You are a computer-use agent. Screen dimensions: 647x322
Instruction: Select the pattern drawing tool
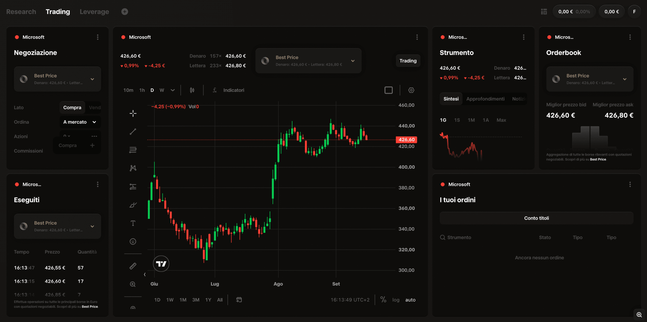click(133, 168)
